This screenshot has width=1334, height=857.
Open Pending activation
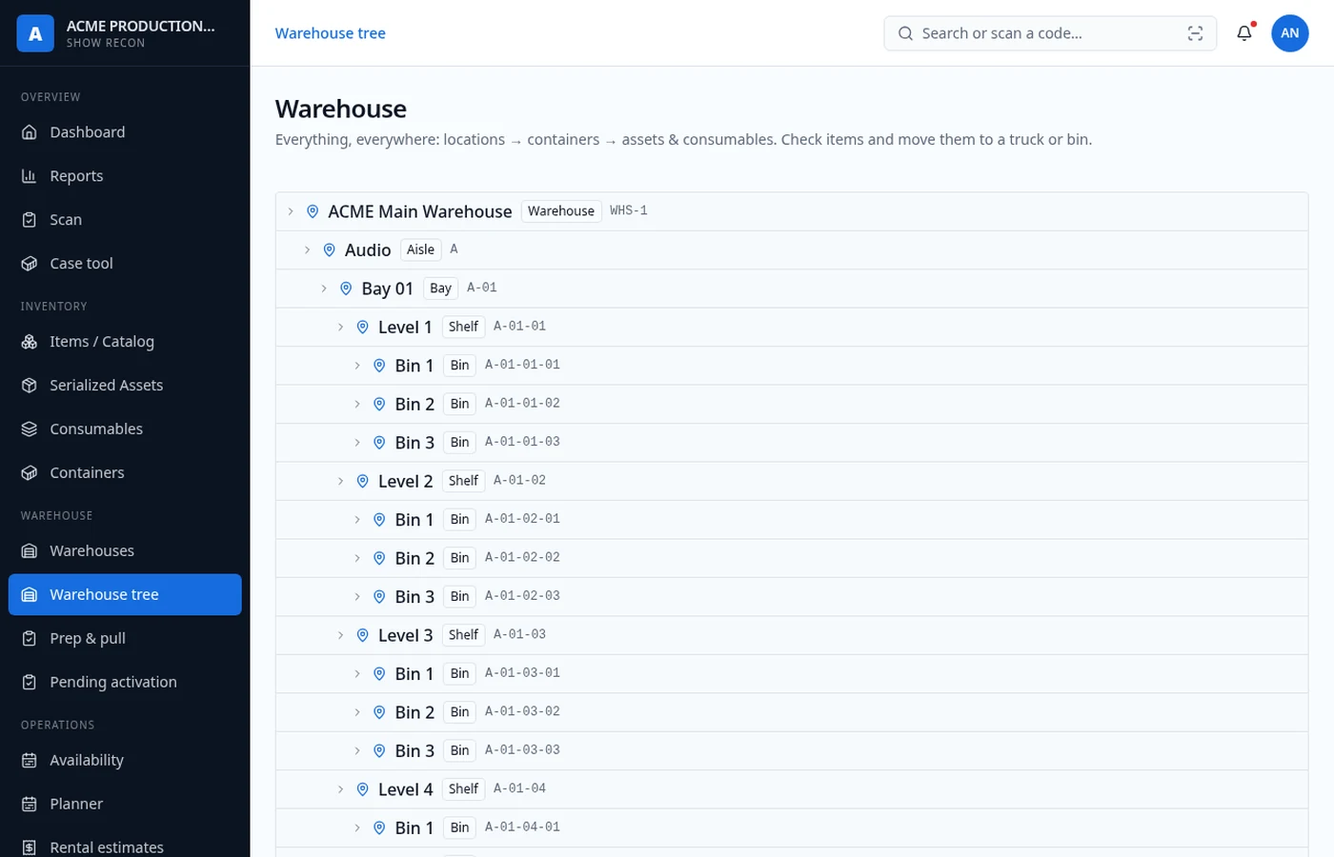tap(125, 683)
